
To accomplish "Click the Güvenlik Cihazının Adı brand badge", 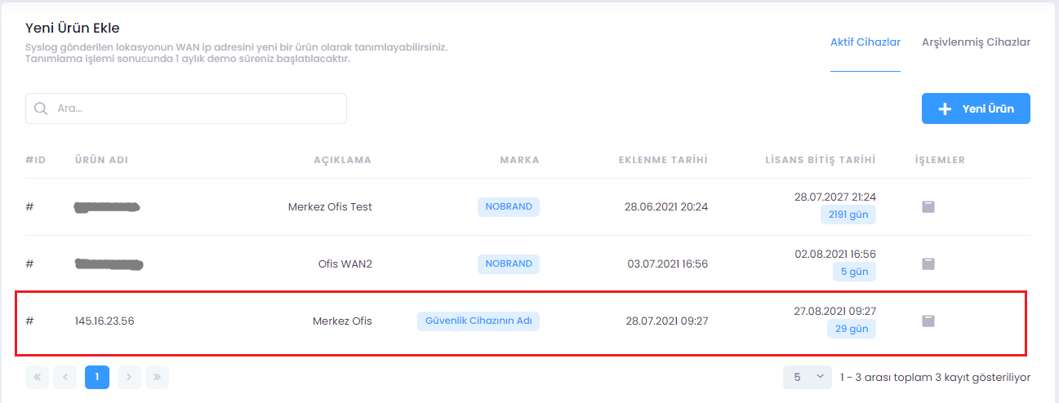I will click(478, 321).
